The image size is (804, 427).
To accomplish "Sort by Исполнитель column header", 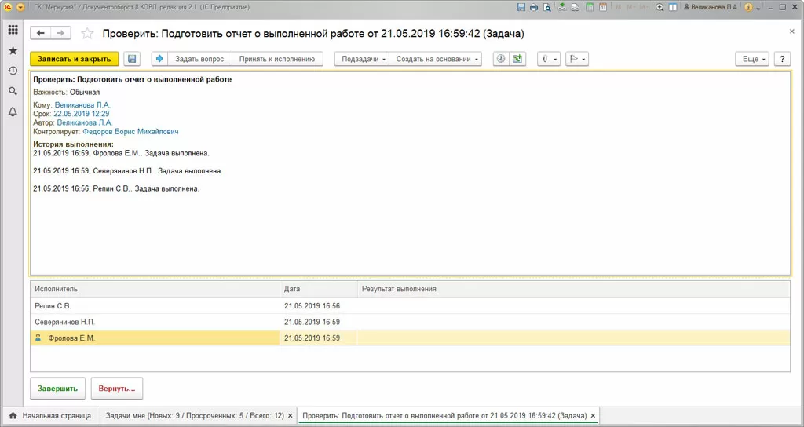I will (155, 289).
